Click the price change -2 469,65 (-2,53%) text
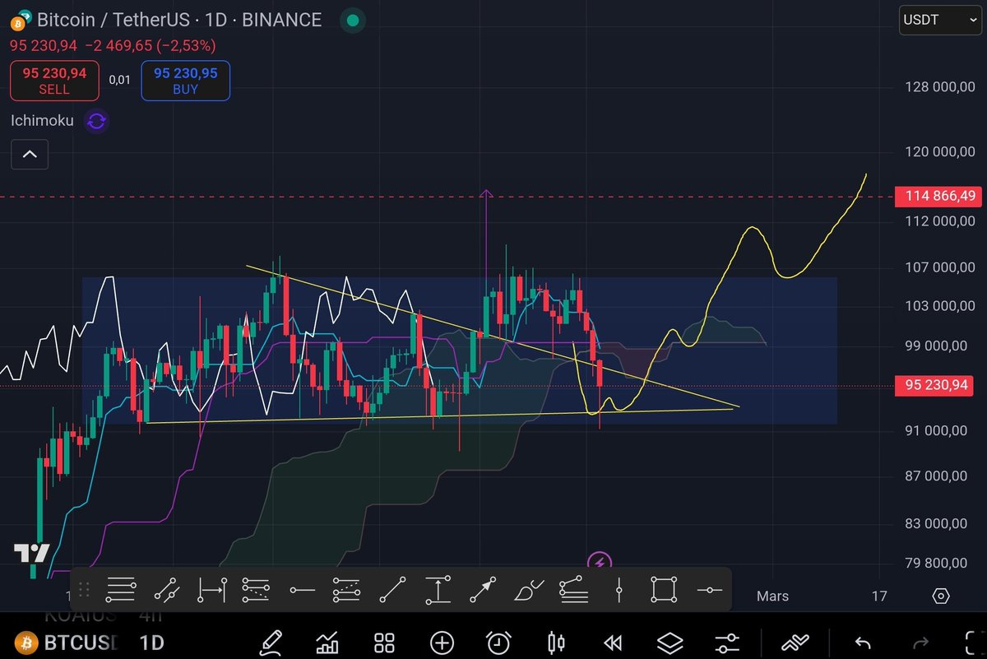This screenshot has width=987, height=659. tap(151, 45)
